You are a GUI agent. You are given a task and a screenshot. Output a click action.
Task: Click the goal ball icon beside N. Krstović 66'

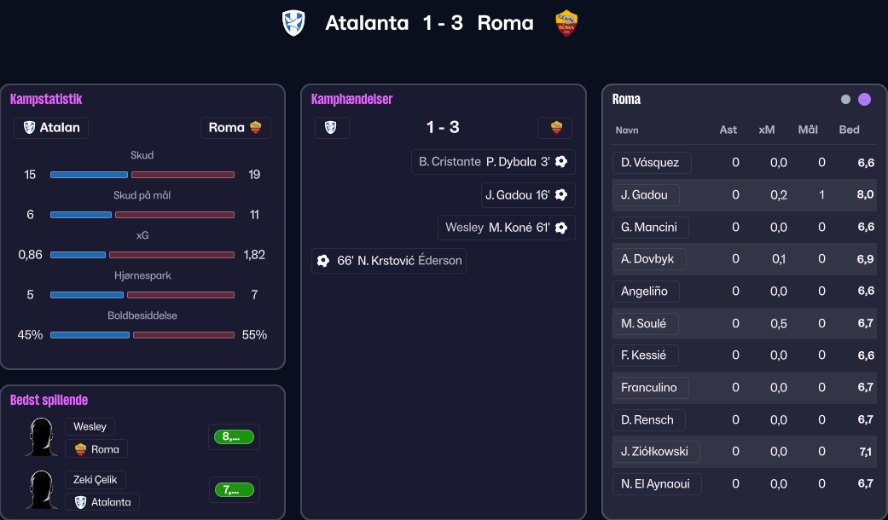tap(323, 261)
